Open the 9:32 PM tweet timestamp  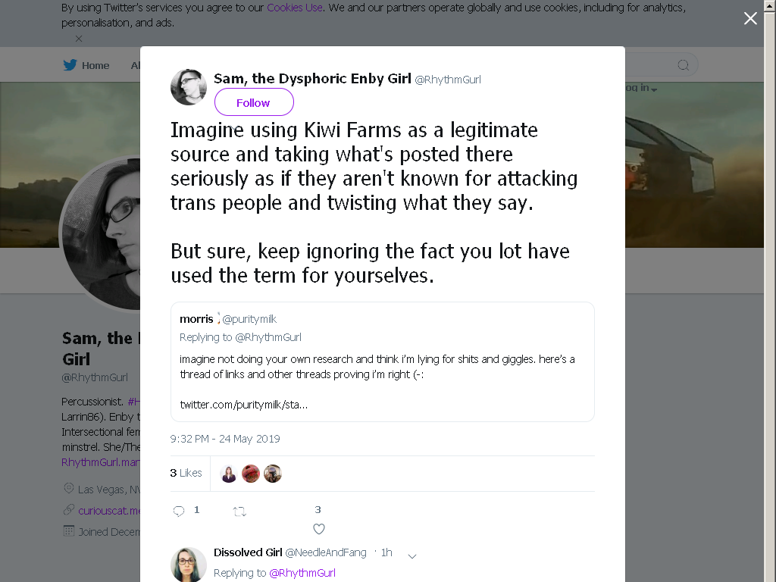(225, 439)
